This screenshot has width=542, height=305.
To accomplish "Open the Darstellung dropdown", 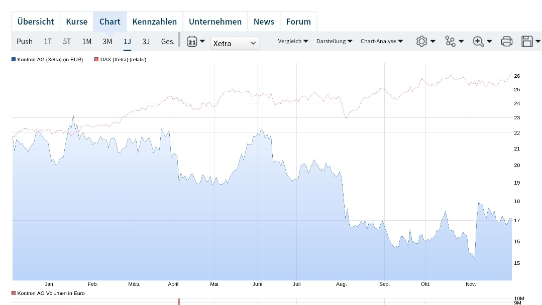I will (334, 41).
